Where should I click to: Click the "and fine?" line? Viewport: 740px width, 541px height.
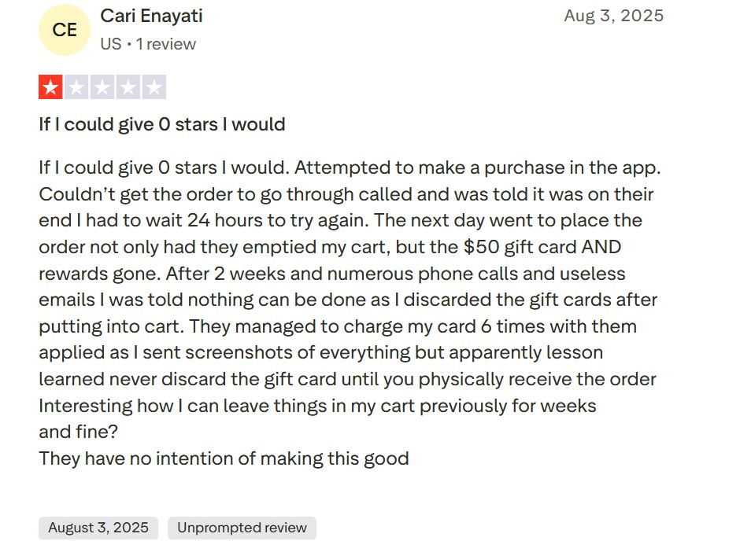[77, 432]
